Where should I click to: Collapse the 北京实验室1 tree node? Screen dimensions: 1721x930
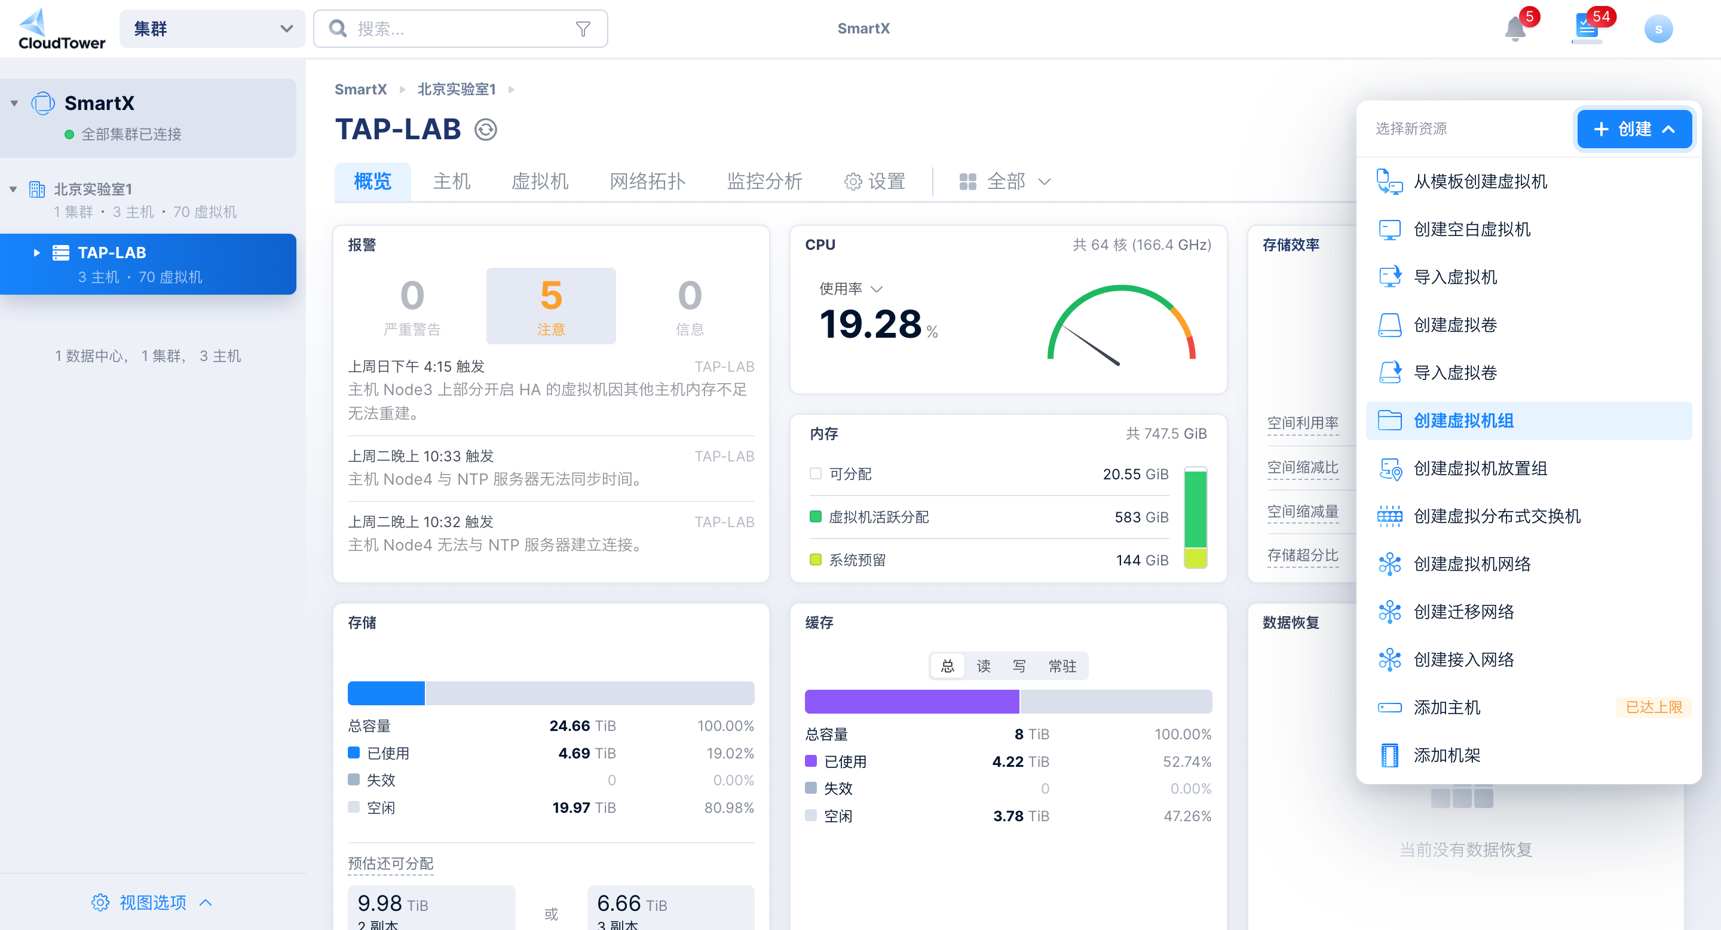coord(13,189)
